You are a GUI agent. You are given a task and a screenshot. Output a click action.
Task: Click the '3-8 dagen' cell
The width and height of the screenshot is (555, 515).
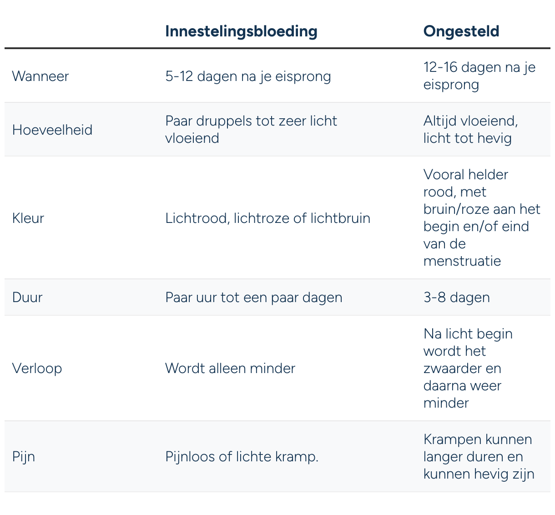456,298
